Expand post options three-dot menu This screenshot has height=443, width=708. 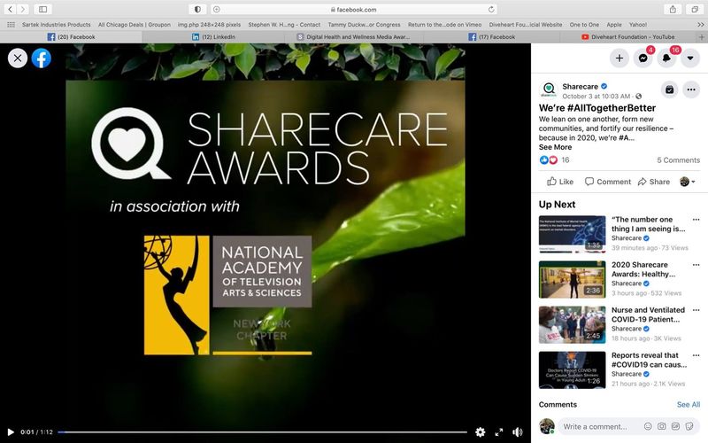click(x=691, y=89)
